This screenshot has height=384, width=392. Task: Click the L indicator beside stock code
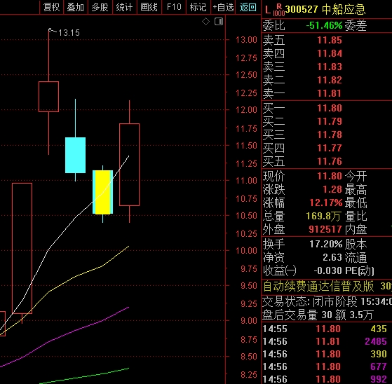(x=267, y=10)
